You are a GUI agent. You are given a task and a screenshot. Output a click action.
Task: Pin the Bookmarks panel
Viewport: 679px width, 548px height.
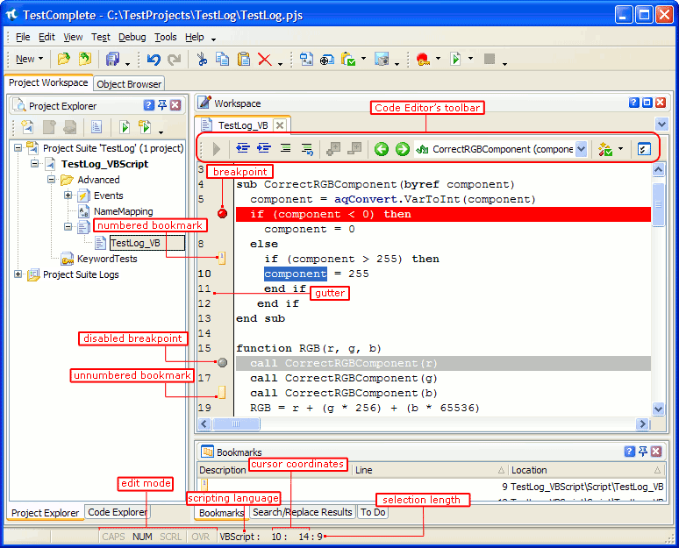pos(643,452)
